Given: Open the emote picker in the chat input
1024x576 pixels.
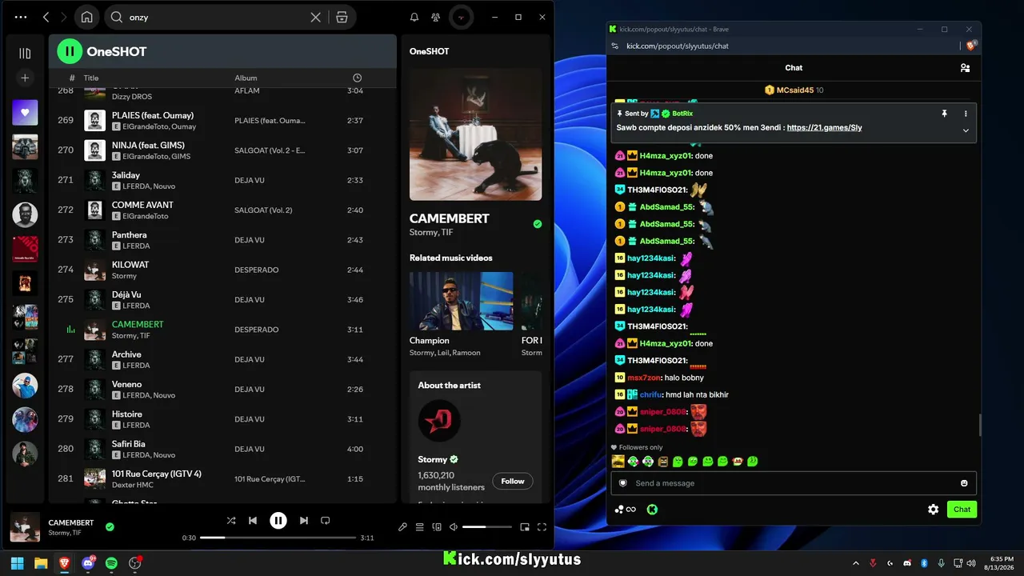Looking at the screenshot, I should (964, 483).
